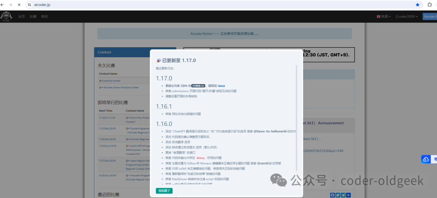Open the practice contest link
The height and width of the screenshot is (198, 437).
point(112,81)
